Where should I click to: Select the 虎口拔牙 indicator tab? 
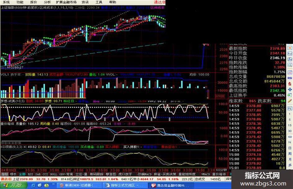click(125, 174)
